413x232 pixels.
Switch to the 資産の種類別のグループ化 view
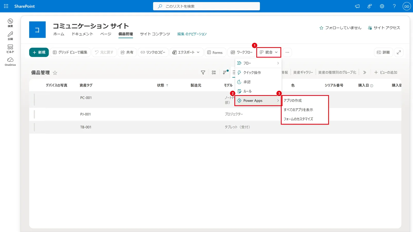[337, 72]
